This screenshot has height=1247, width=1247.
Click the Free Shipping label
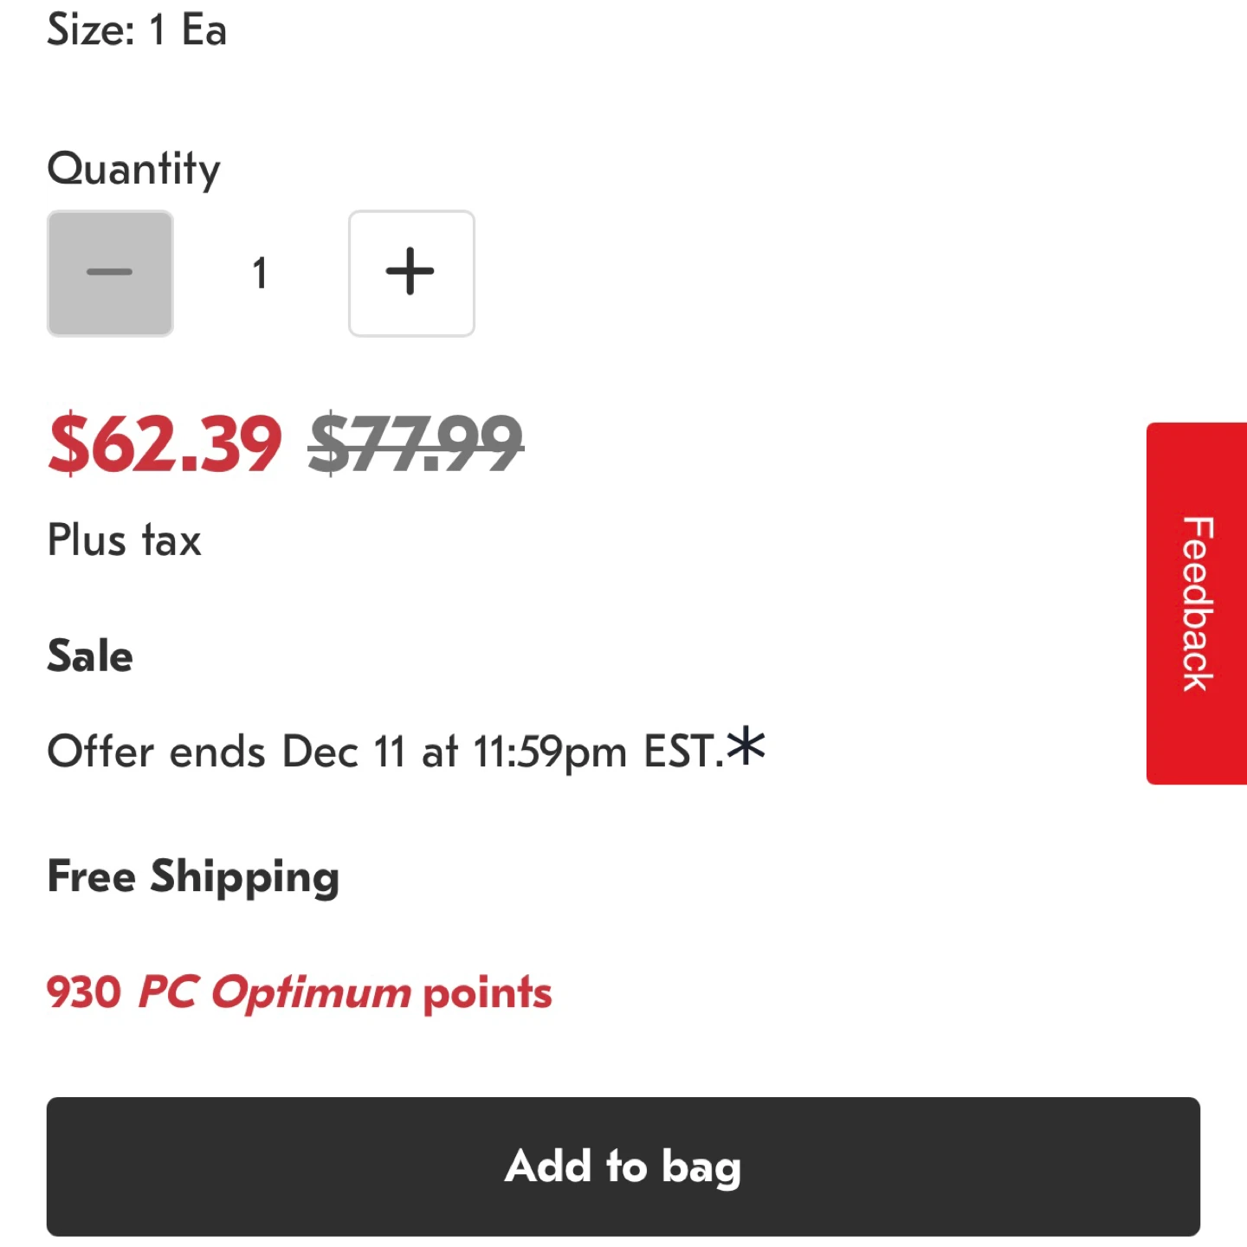(x=193, y=877)
